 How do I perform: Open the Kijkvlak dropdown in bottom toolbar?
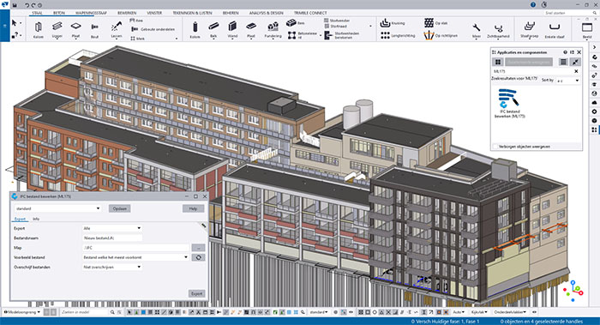pyautogui.click(x=479, y=312)
